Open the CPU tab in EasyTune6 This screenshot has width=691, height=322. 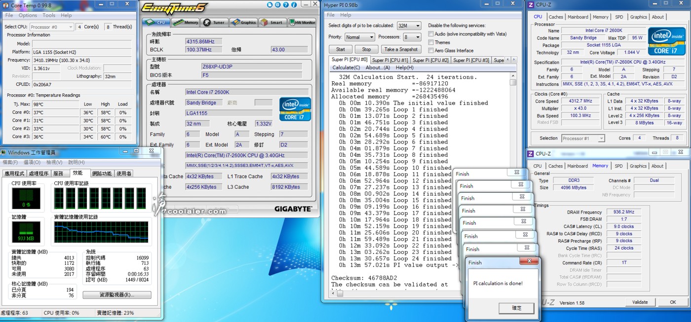tap(155, 22)
